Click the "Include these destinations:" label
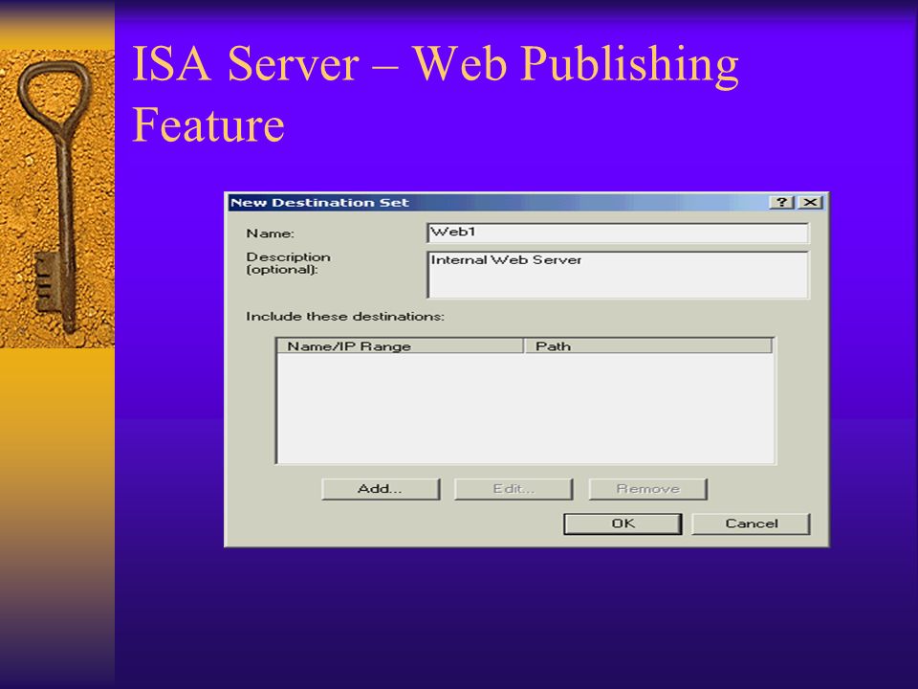 coord(345,317)
